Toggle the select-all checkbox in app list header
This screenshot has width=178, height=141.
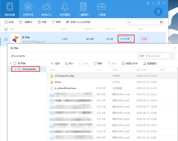[x=6, y=29]
